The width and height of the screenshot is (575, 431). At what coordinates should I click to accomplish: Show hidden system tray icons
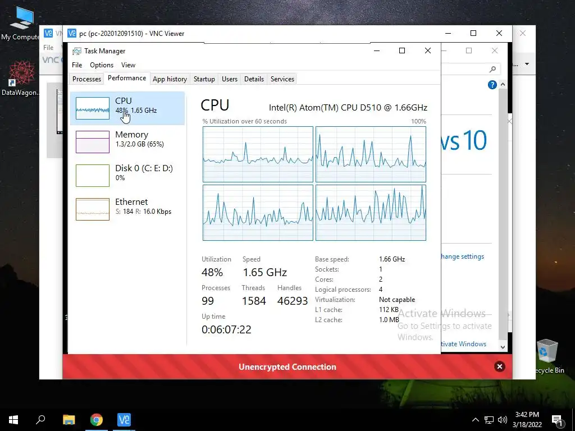475,420
